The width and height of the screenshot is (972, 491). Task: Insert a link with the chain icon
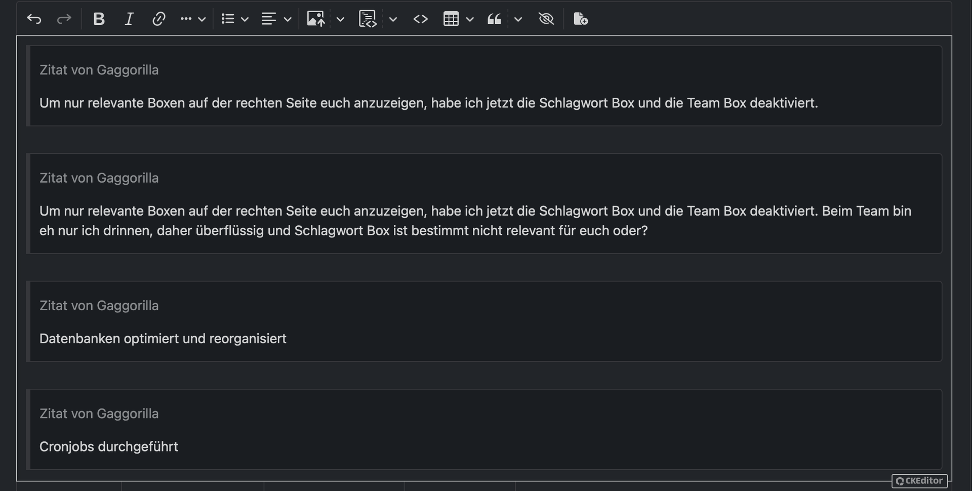[158, 19]
